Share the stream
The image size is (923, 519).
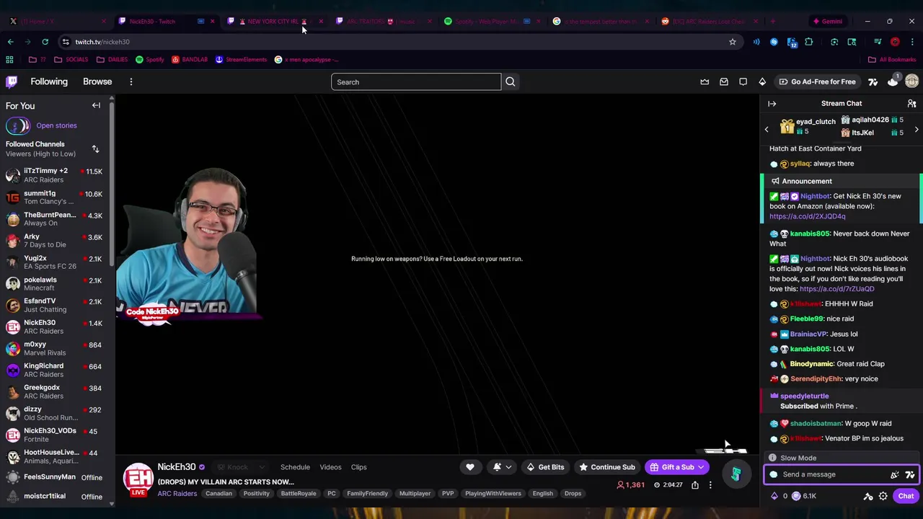695,485
